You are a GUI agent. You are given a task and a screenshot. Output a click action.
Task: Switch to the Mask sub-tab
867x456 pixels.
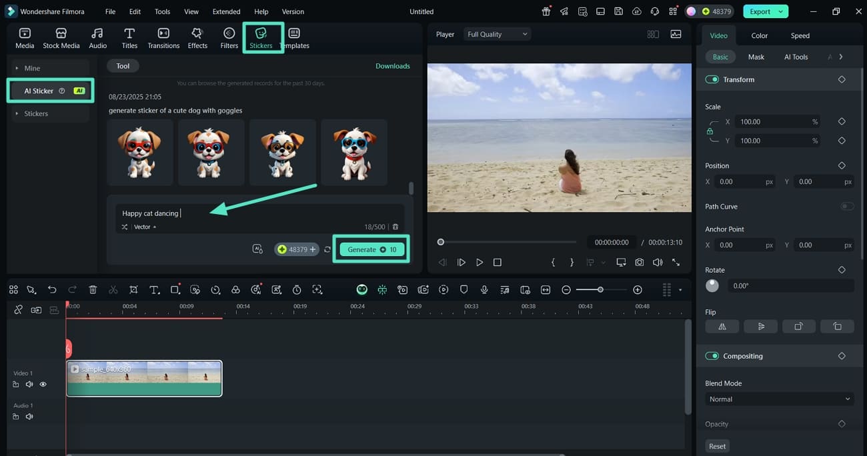click(756, 57)
